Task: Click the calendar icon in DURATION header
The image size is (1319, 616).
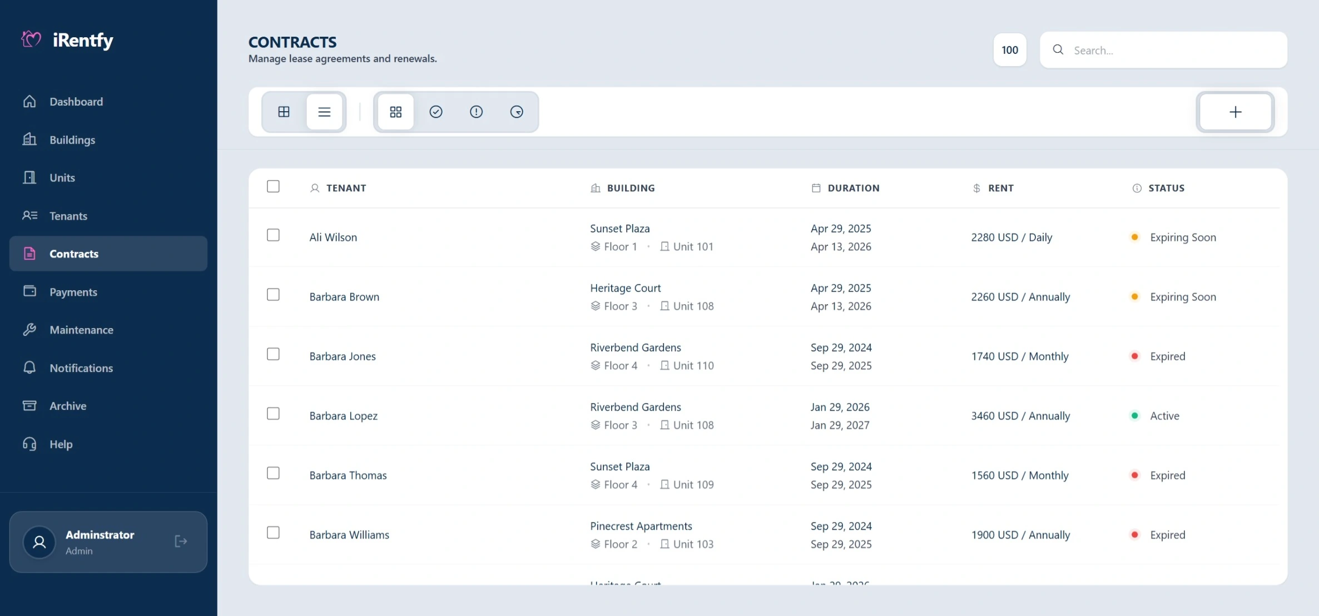Action: [816, 188]
